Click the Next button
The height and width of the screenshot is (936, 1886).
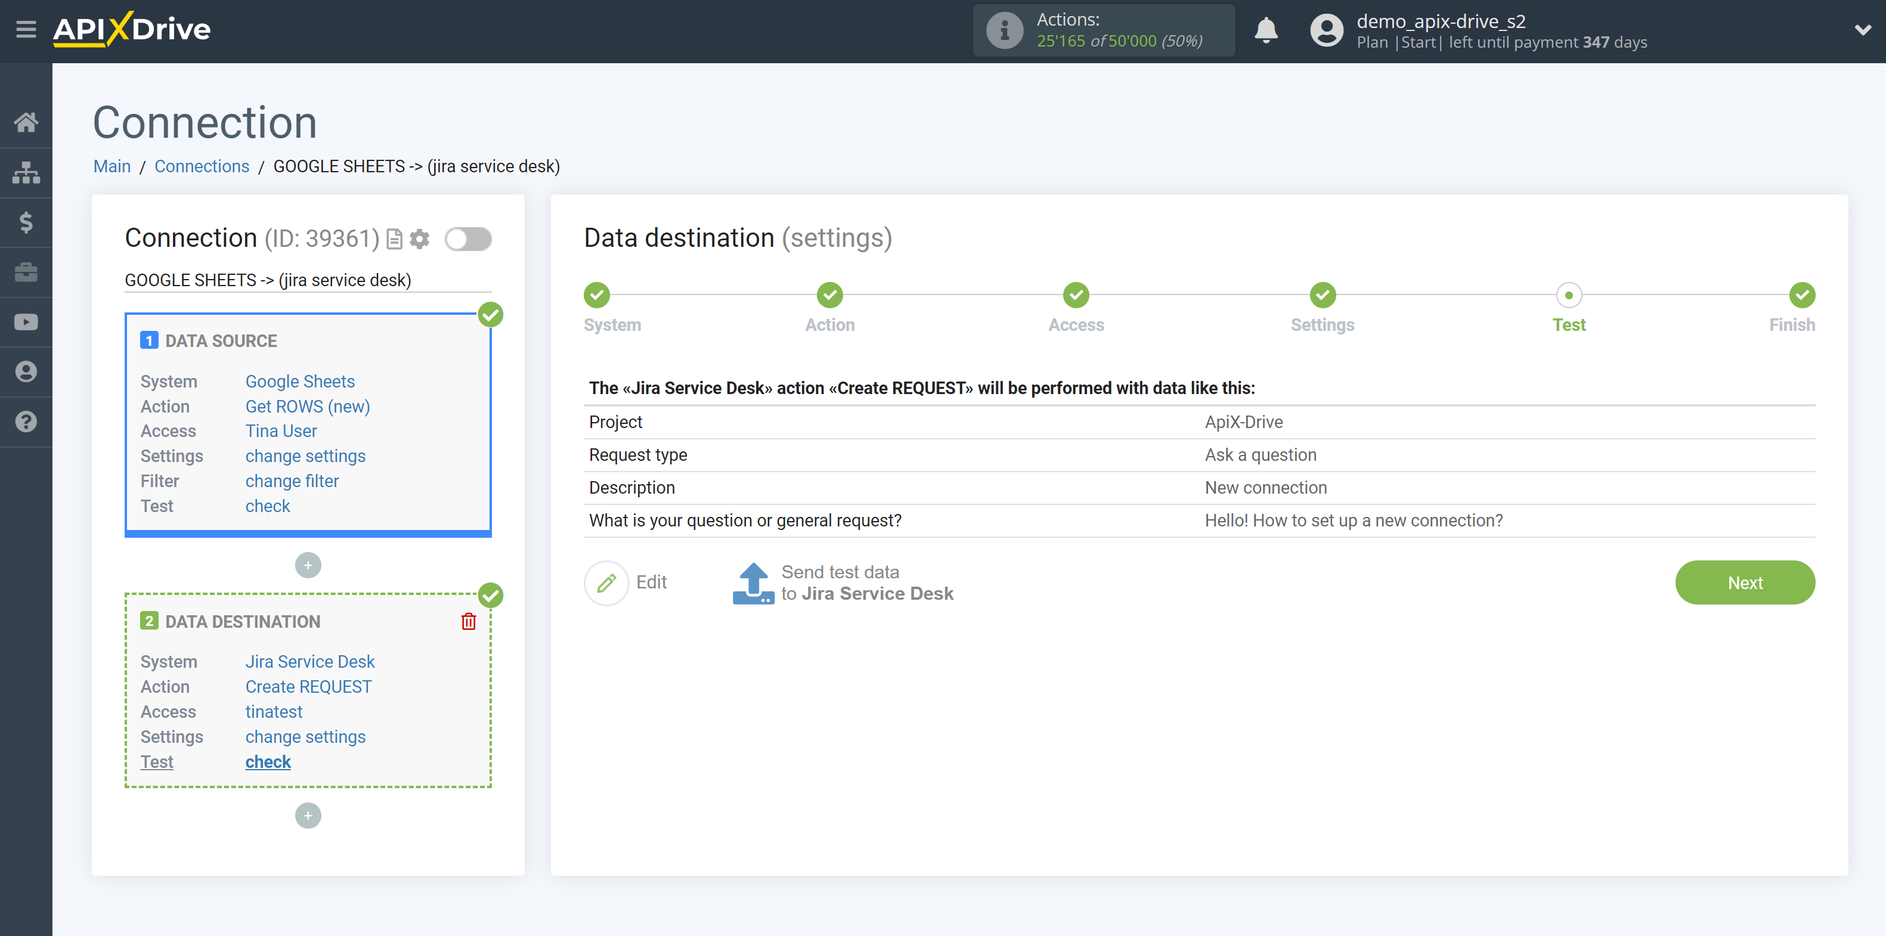1745,582
